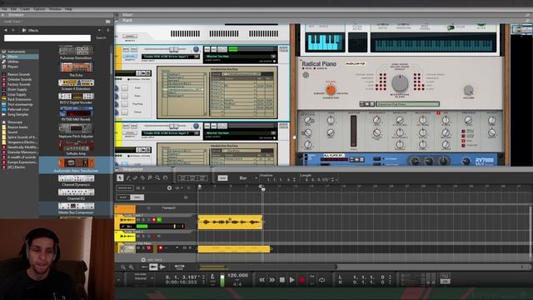Open the Edit menu
Viewport: 533px width, 300px height.
point(13,9)
